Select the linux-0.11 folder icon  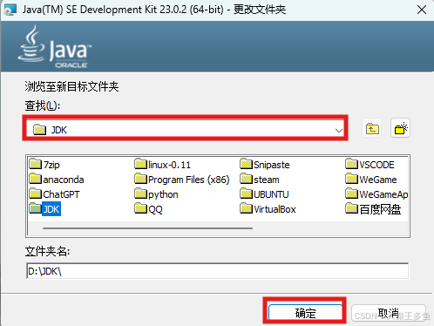141,164
